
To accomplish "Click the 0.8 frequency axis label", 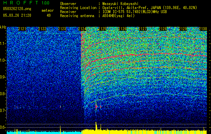I will pyautogui.click(x=3, y=94).
